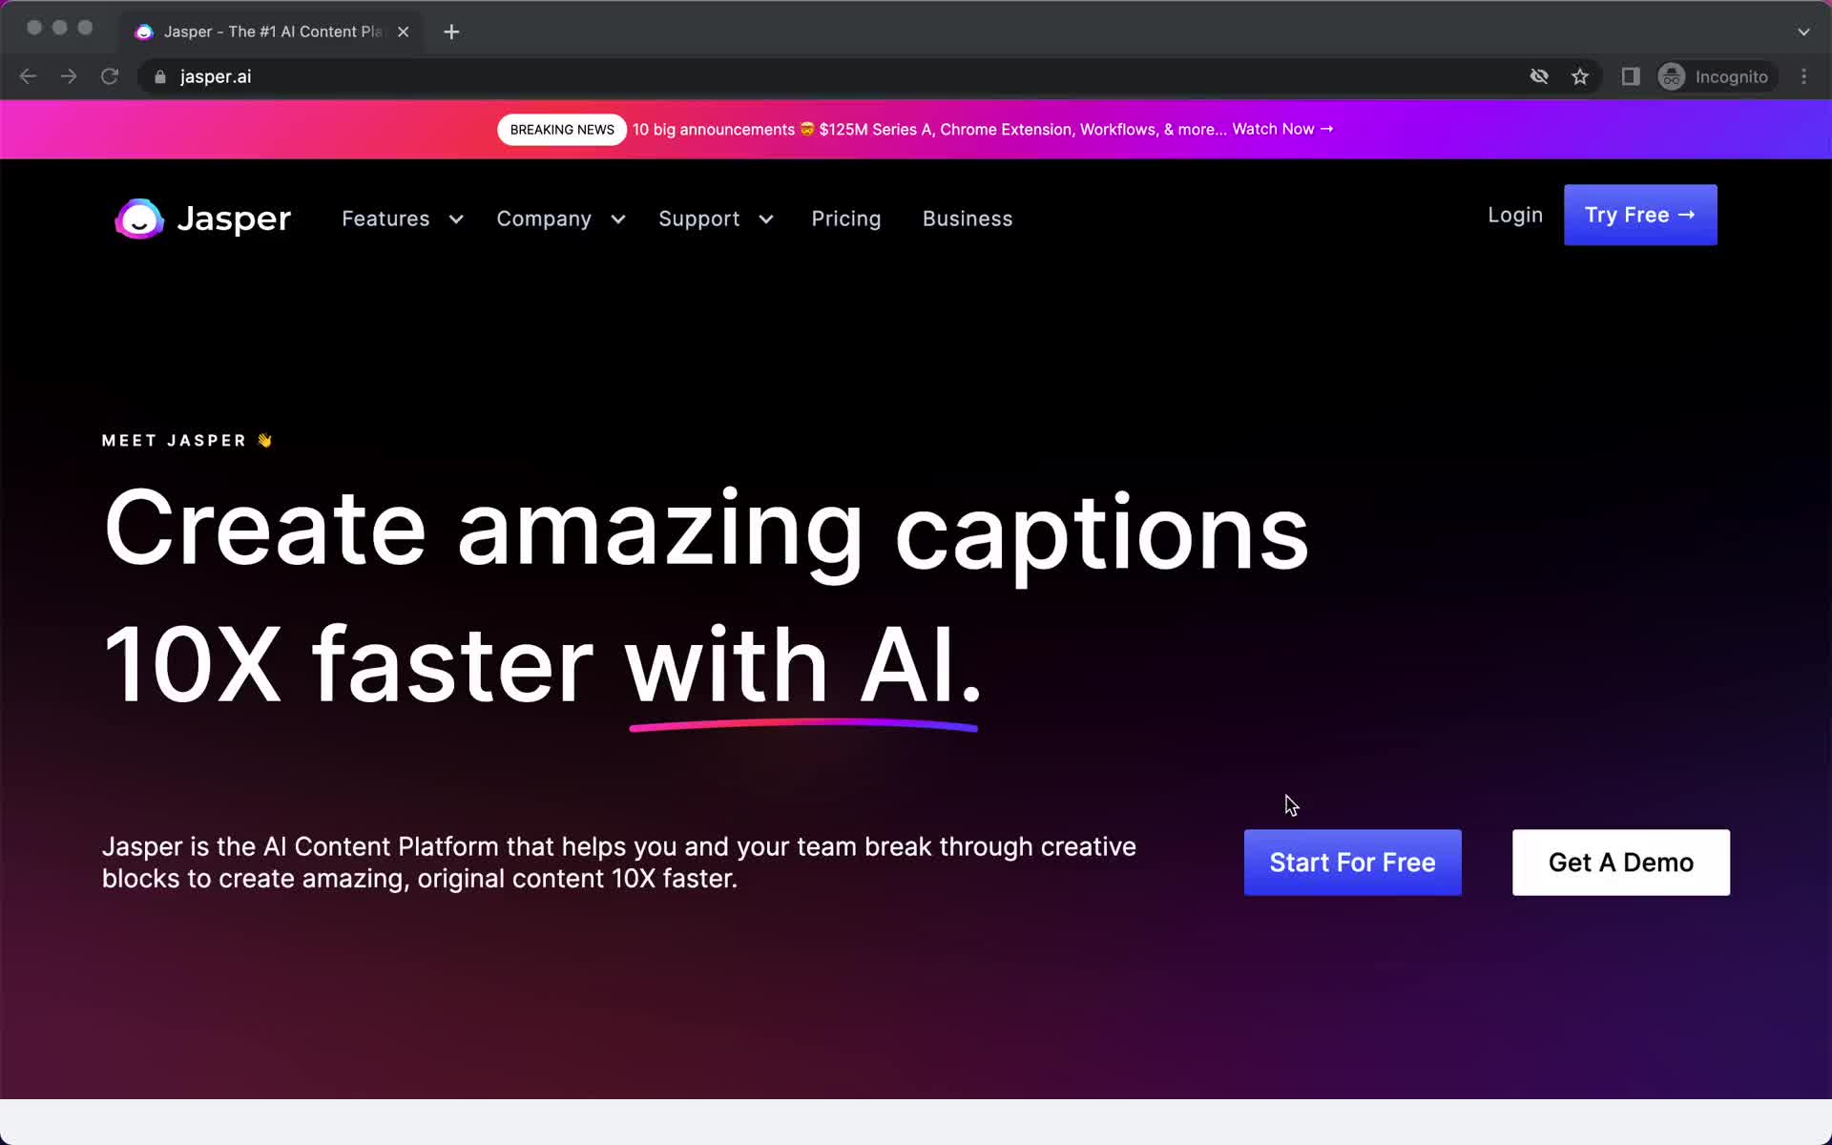Click the Pricing menu item
1832x1145 pixels.
point(845,219)
